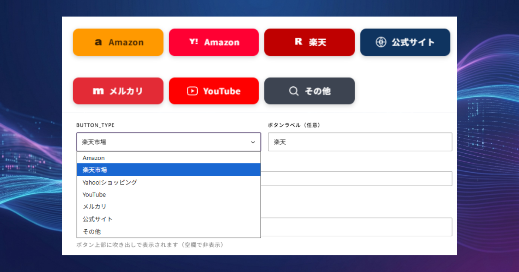This screenshot has width=519, height=272.
Task: Click the gray その他 button
Action: point(309,91)
